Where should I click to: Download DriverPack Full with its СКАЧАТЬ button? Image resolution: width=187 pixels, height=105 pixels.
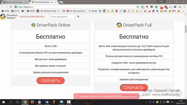[x=134, y=87]
